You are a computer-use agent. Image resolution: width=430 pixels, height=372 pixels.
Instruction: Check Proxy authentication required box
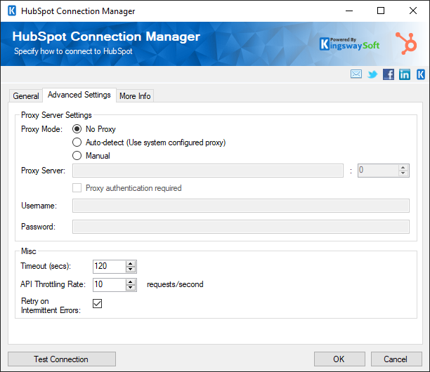77,188
